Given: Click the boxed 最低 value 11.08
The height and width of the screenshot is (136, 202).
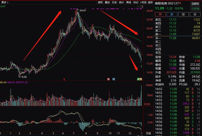Looking at the screenshot, I should coord(173,65).
